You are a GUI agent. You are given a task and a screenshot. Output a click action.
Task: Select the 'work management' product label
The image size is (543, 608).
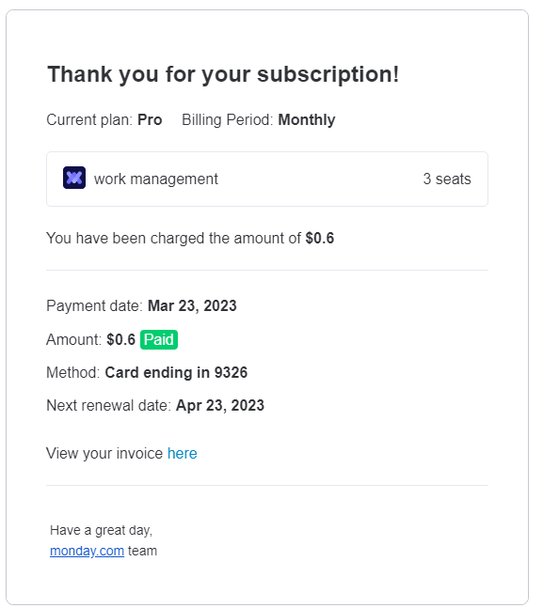[x=156, y=179]
